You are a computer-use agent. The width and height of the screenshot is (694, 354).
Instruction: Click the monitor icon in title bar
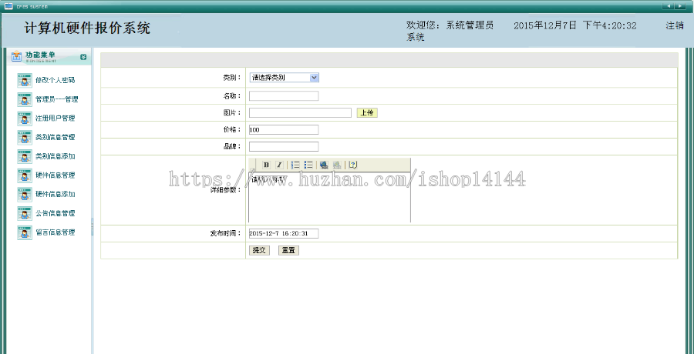(x=8, y=5)
